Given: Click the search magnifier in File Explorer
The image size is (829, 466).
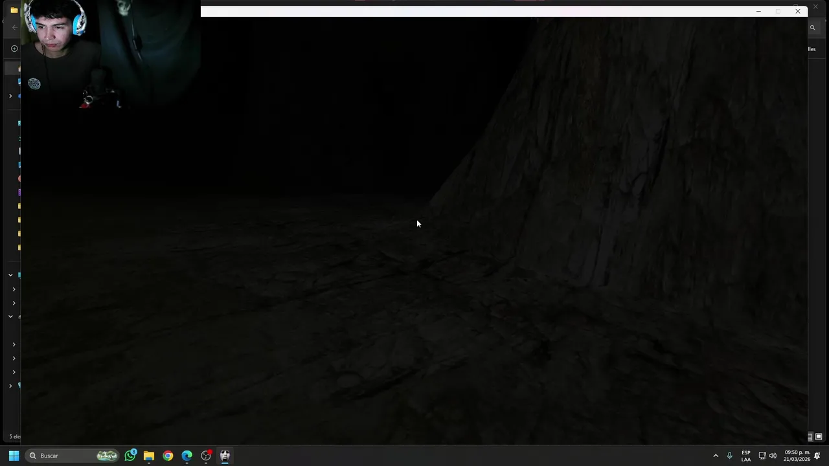Looking at the screenshot, I should (x=812, y=27).
